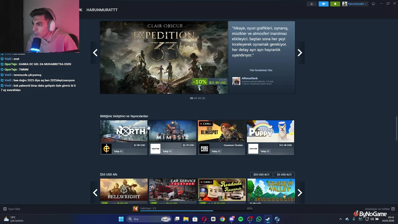The height and width of the screenshot is (224, 398).
Task: Expand the harunmurattt account dropdown
Action: tap(355, 4)
